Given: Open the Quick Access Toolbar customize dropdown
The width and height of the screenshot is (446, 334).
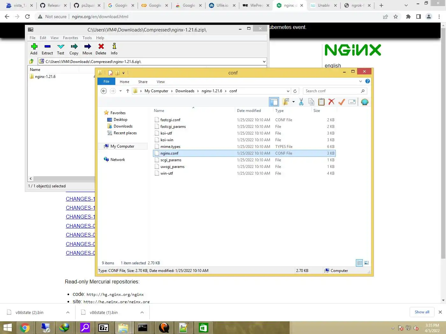Looking at the screenshot, I should tap(124, 73).
